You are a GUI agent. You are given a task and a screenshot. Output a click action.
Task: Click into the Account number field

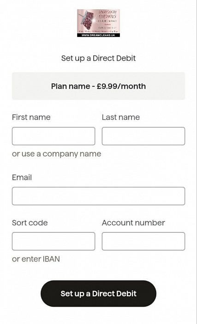coord(143,241)
